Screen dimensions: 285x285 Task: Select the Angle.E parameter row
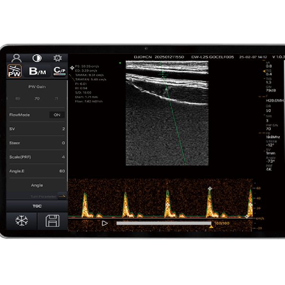[x=37, y=171]
